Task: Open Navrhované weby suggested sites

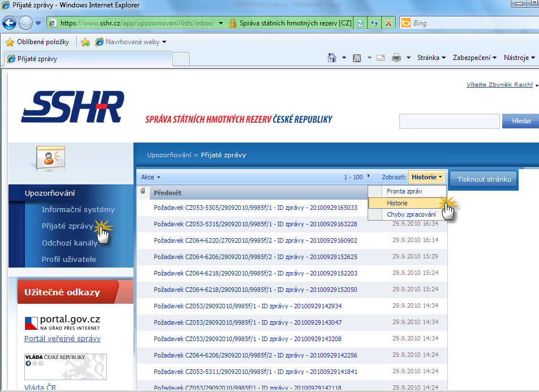Action: [131, 42]
